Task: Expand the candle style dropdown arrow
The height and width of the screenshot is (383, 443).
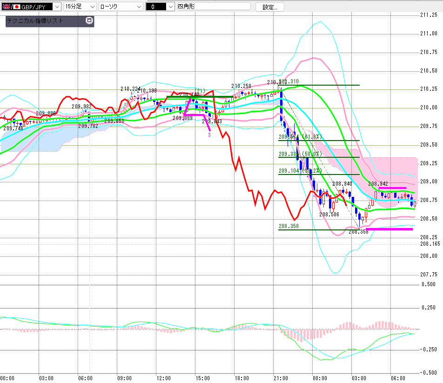Action: (171, 7)
